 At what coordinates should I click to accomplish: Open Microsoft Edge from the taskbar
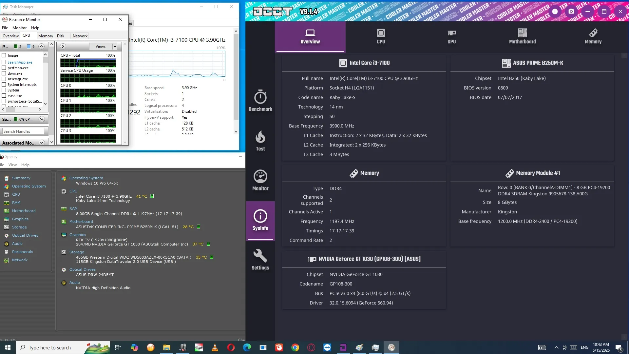(x=247, y=347)
